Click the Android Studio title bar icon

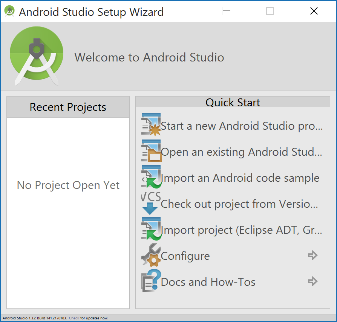pos(9,11)
